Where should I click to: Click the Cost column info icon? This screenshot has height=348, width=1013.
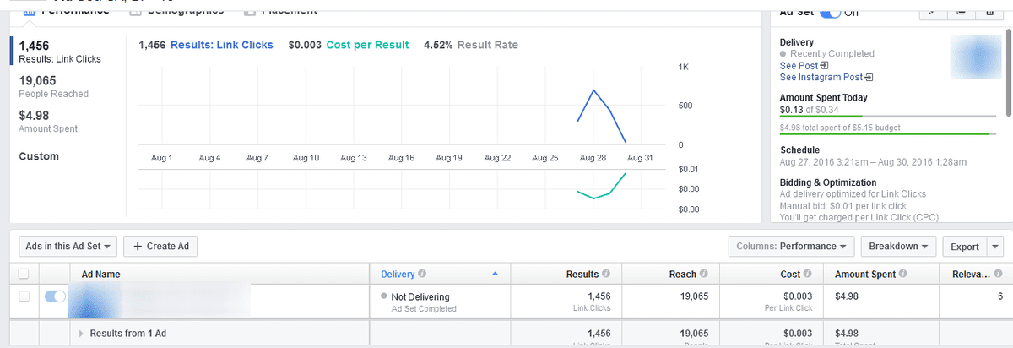(808, 274)
